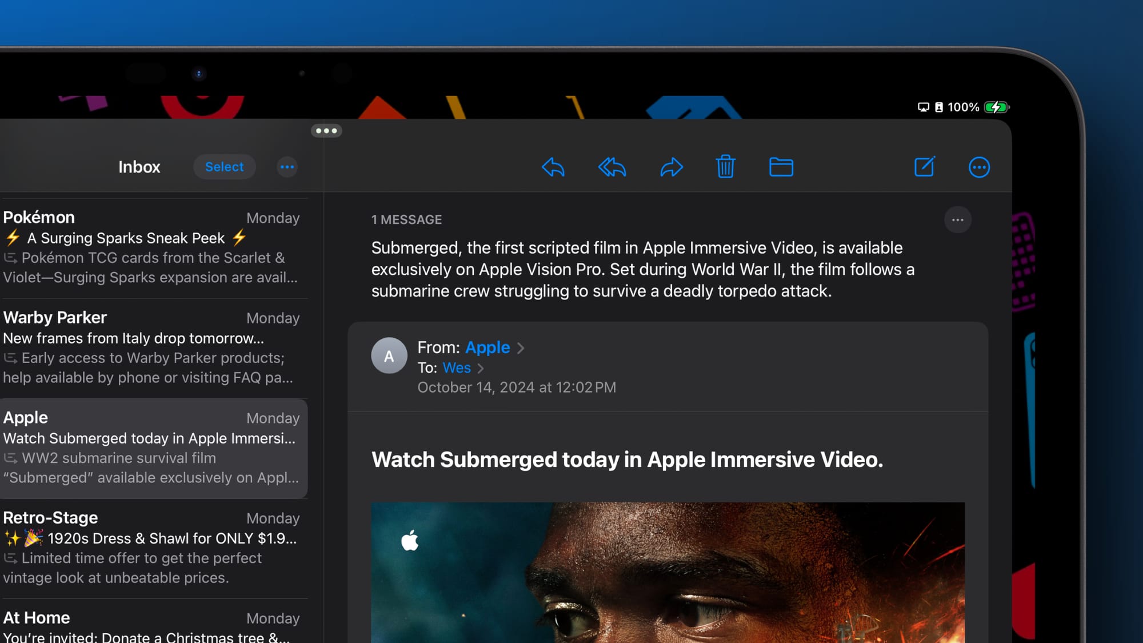Reply to the Apple email
1143x643 pixels.
pyautogui.click(x=553, y=167)
